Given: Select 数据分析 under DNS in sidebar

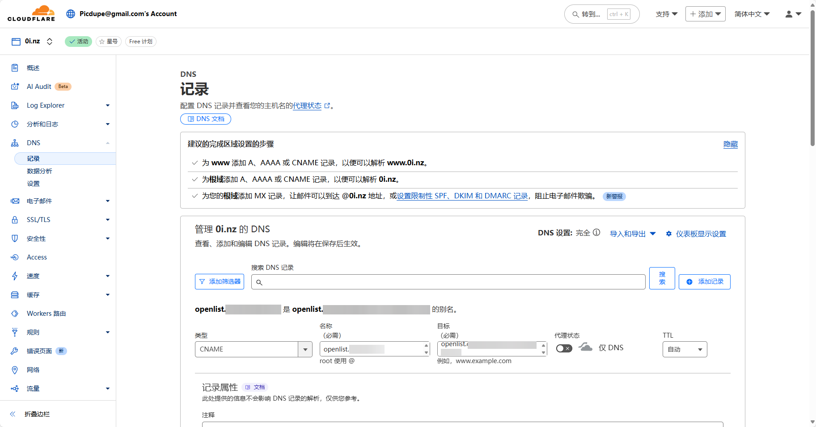Looking at the screenshot, I should (39, 171).
